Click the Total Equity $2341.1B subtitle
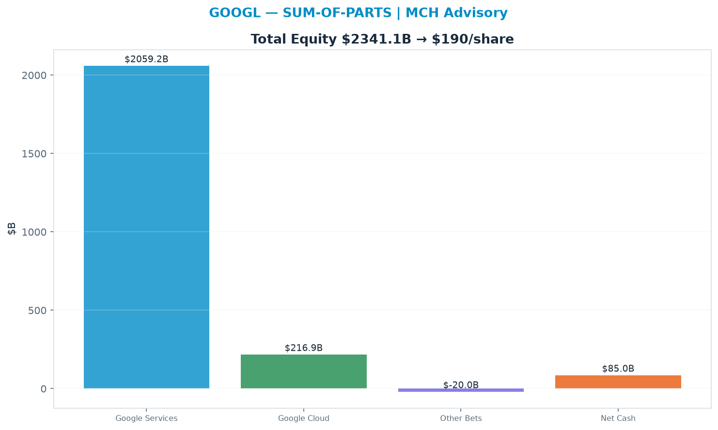 click(x=382, y=39)
